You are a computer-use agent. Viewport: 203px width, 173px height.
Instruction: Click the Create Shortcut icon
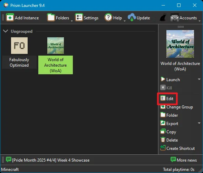pos(163,148)
